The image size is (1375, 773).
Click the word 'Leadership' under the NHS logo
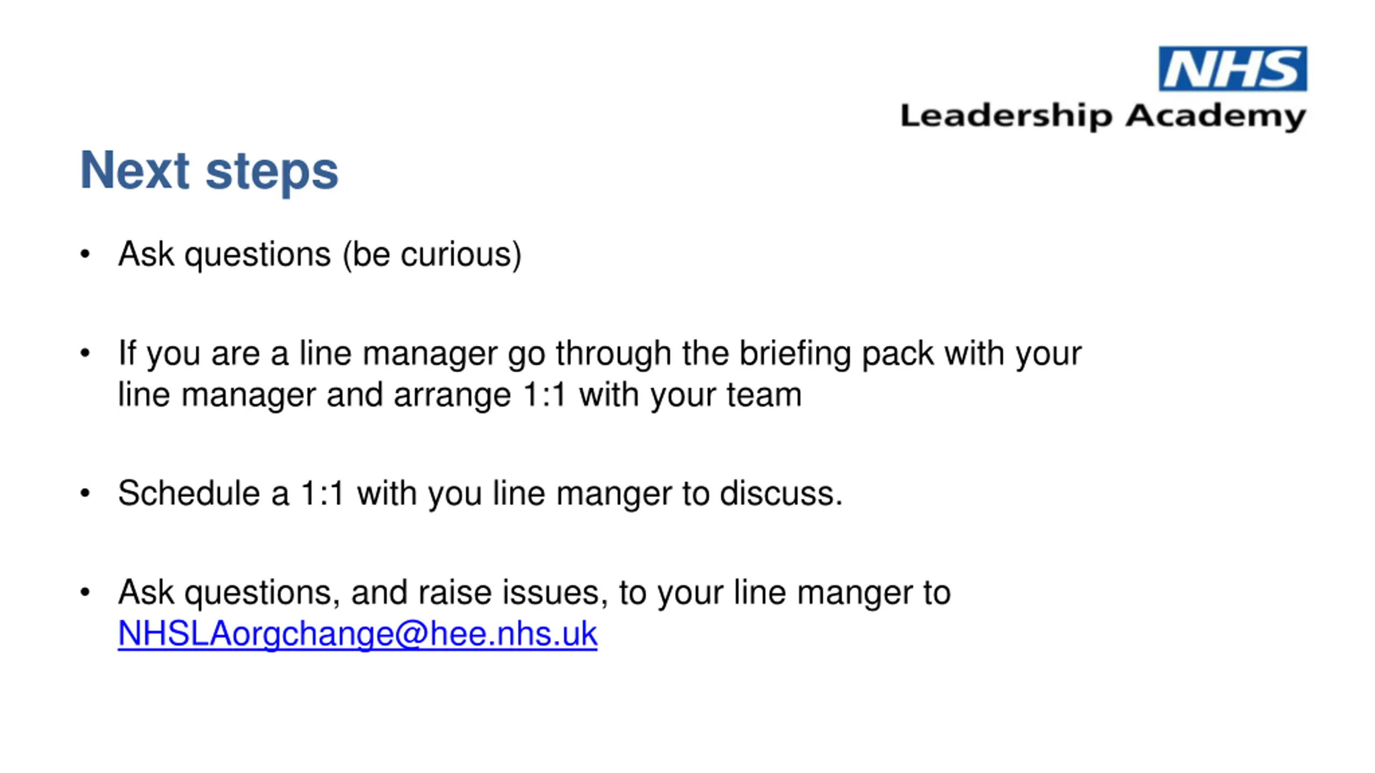[1006, 116]
